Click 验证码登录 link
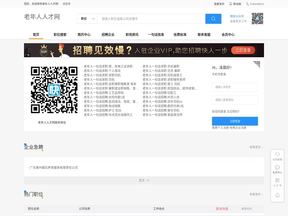 (219, 112)
